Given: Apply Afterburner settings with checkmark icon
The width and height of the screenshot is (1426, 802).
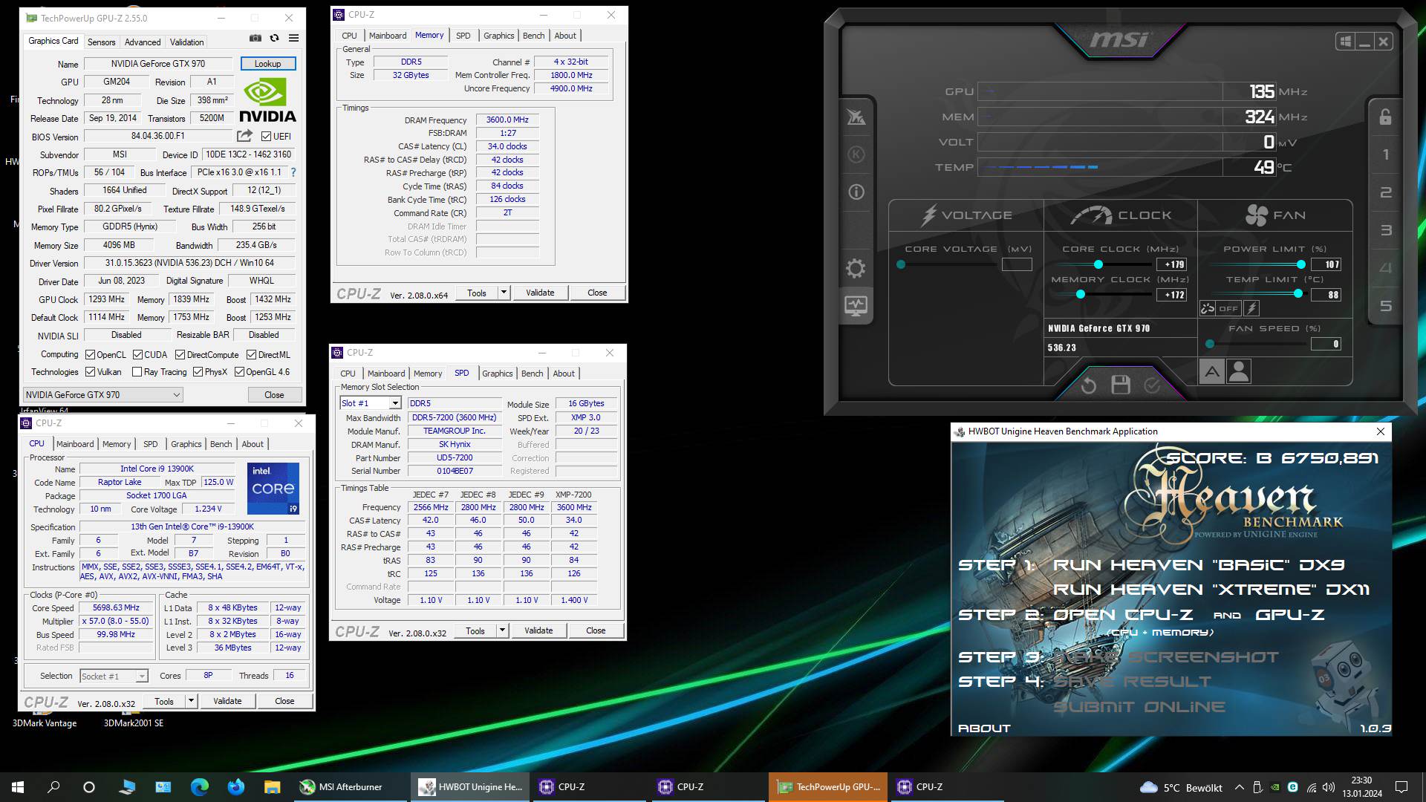Looking at the screenshot, I should 1152,385.
